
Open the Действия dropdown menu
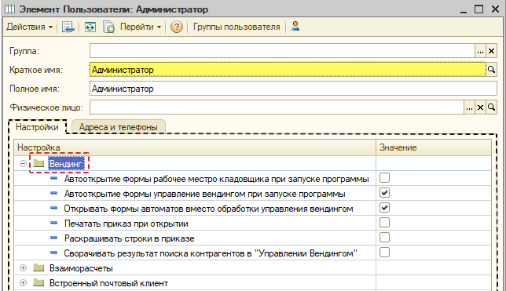pyautogui.click(x=29, y=27)
